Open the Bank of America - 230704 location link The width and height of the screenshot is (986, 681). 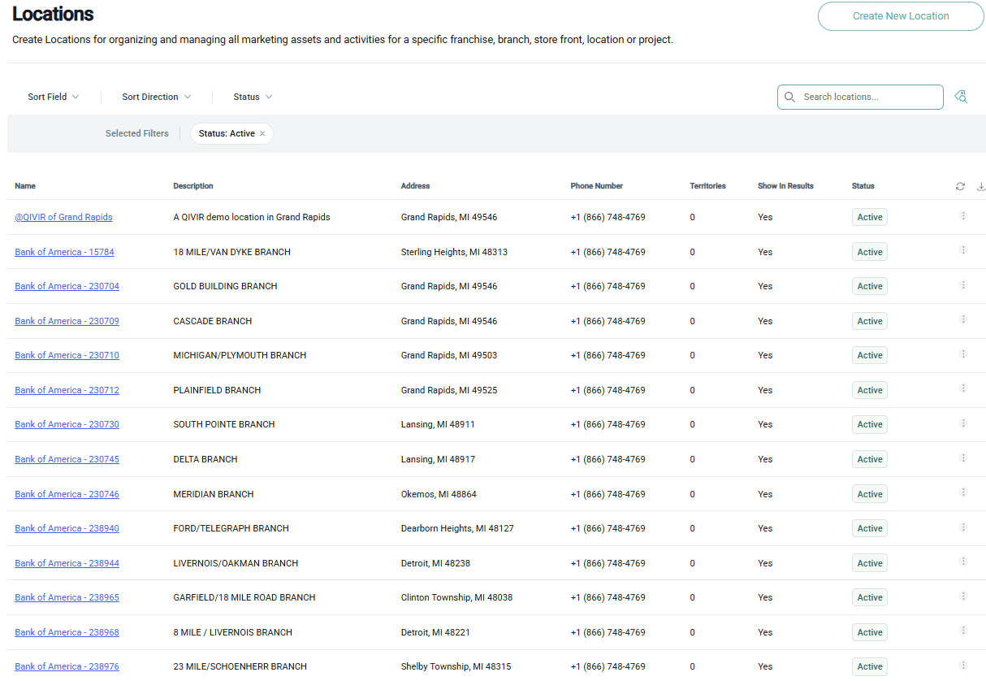pyautogui.click(x=67, y=286)
